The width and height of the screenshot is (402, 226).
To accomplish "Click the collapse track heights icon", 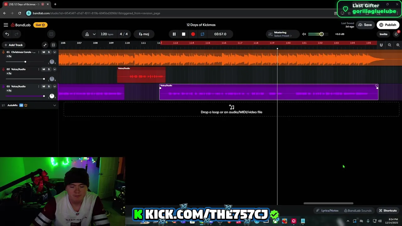I will tap(53, 45).
